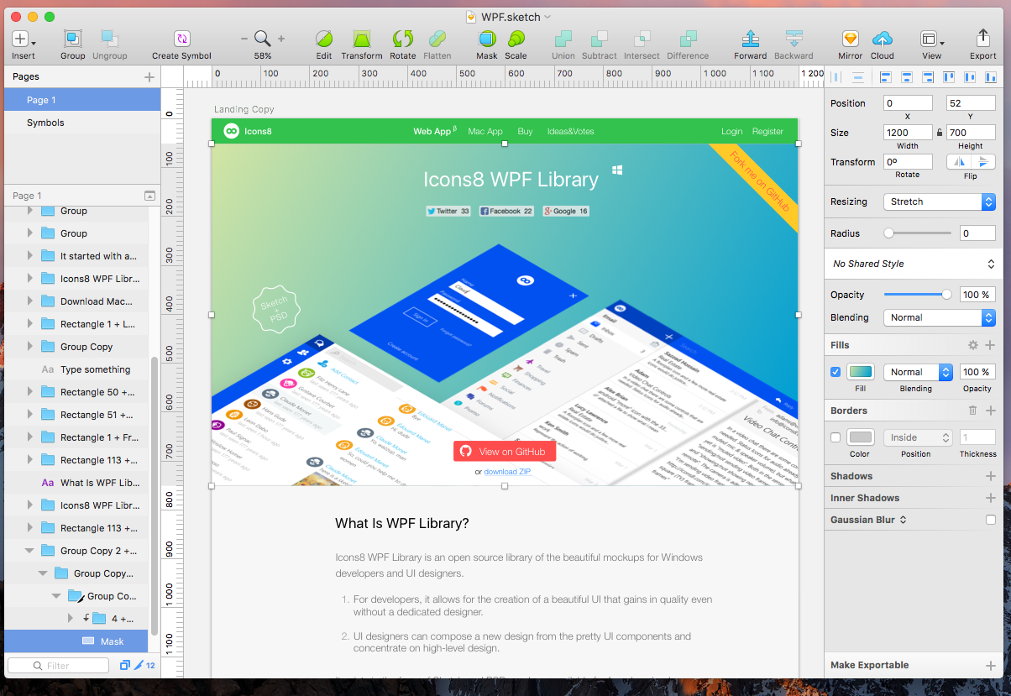The width and height of the screenshot is (1011, 696).
Task: Click the Mask toolbar icon
Action: click(x=486, y=39)
